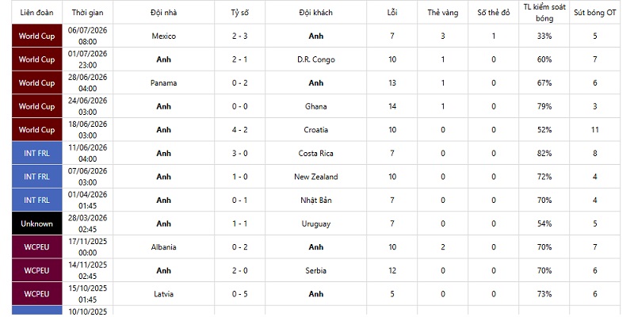This screenshot has height=317, width=634.
Task: Select the Thời gian column header
Action: click(87, 13)
